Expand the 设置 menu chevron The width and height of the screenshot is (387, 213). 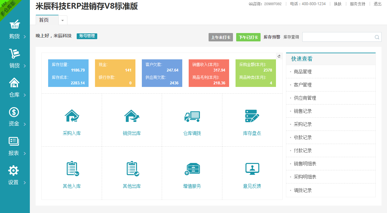click(25, 183)
